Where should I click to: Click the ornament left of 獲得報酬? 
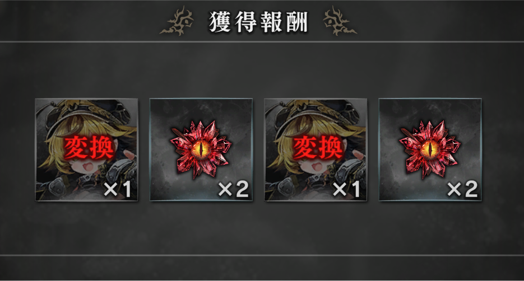tap(177, 21)
